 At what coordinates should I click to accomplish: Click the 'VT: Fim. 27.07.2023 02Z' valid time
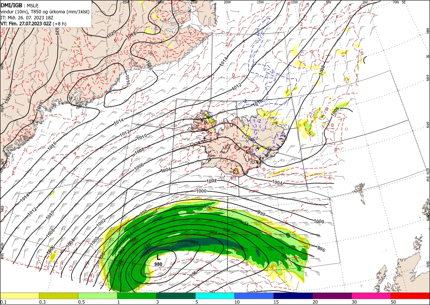coord(26,24)
